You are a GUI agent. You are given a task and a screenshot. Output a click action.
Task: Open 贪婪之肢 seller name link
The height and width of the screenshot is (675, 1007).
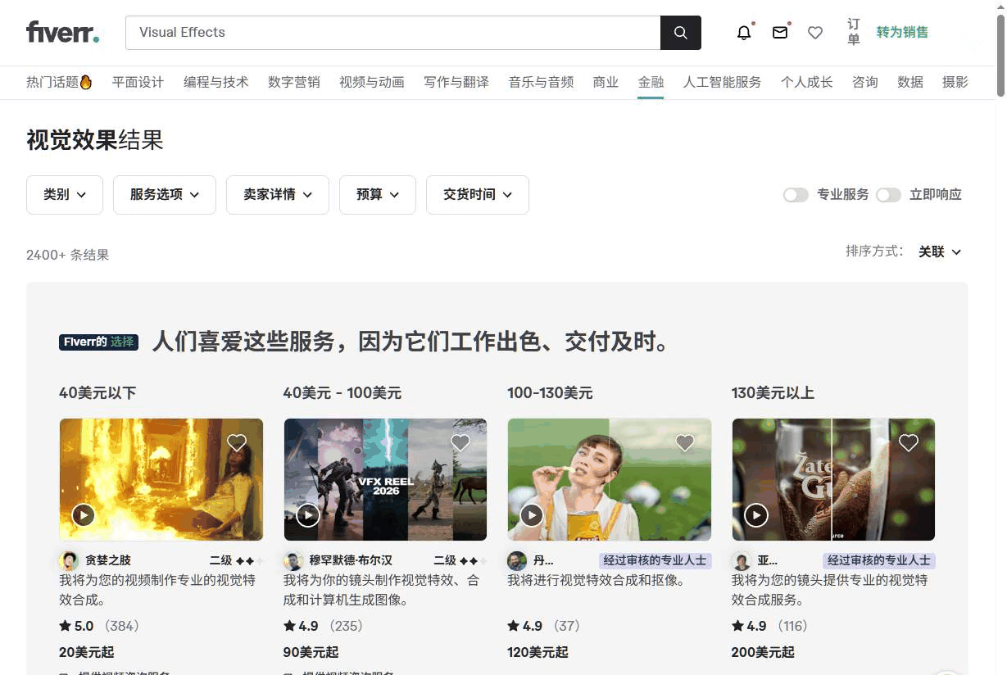108,561
